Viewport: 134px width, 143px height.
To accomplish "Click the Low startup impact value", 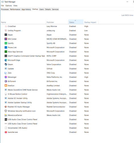I will click(86, 31).
